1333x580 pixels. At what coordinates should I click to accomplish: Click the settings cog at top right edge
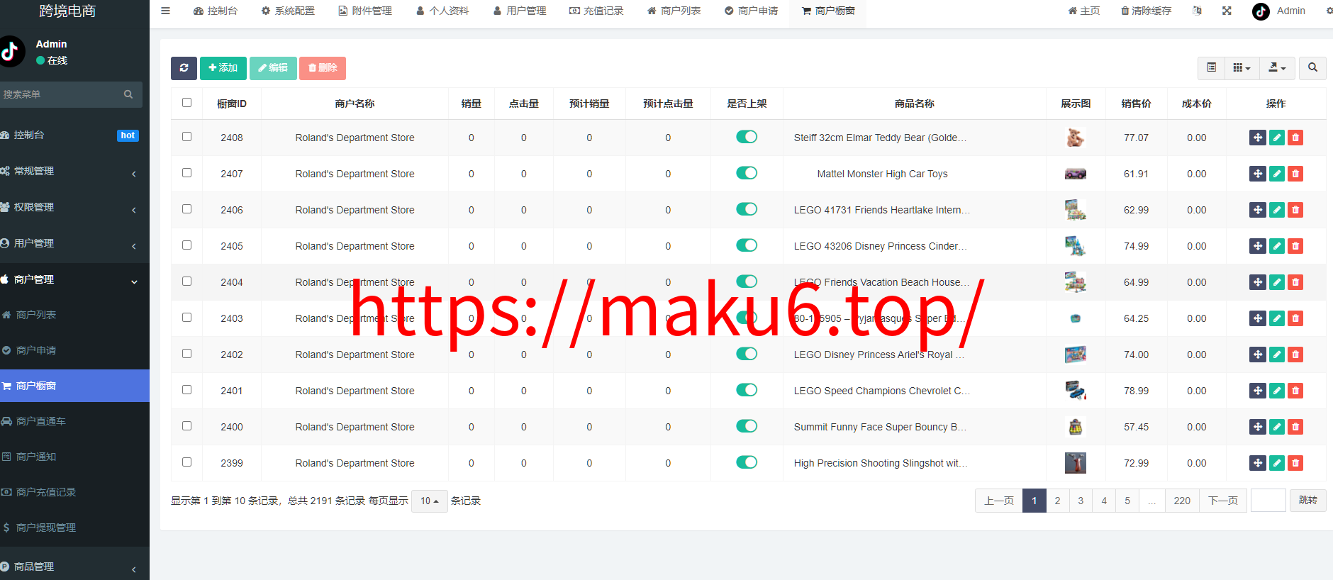click(x=1329, y=11)
